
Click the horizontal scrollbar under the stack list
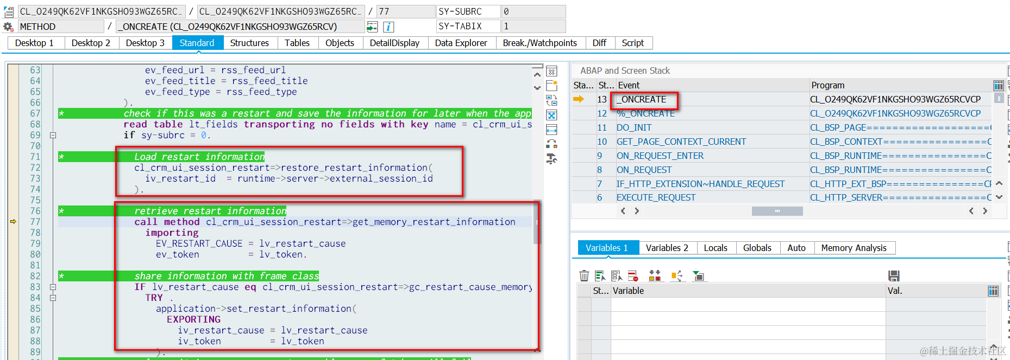(777, 211)
